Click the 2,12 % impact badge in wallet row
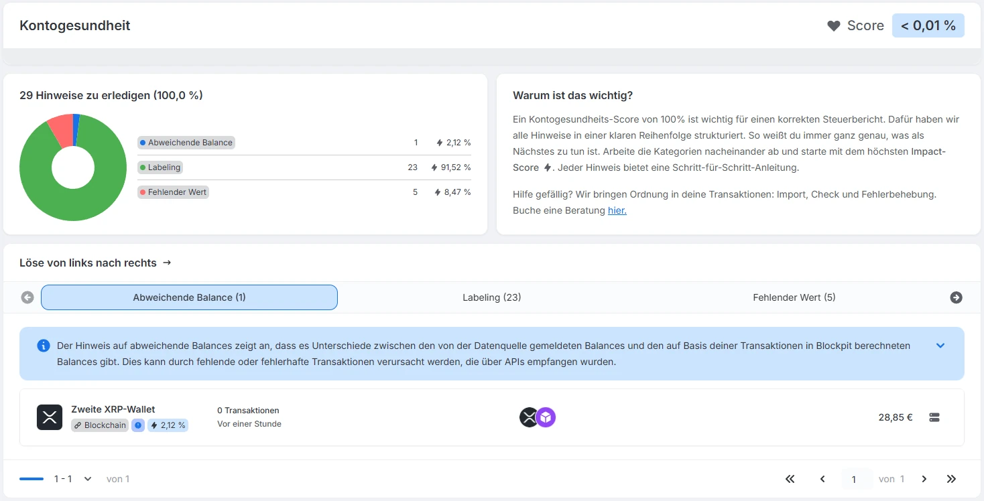The width and height of the screenshot is (984, 501). click(x=168, y=425)
